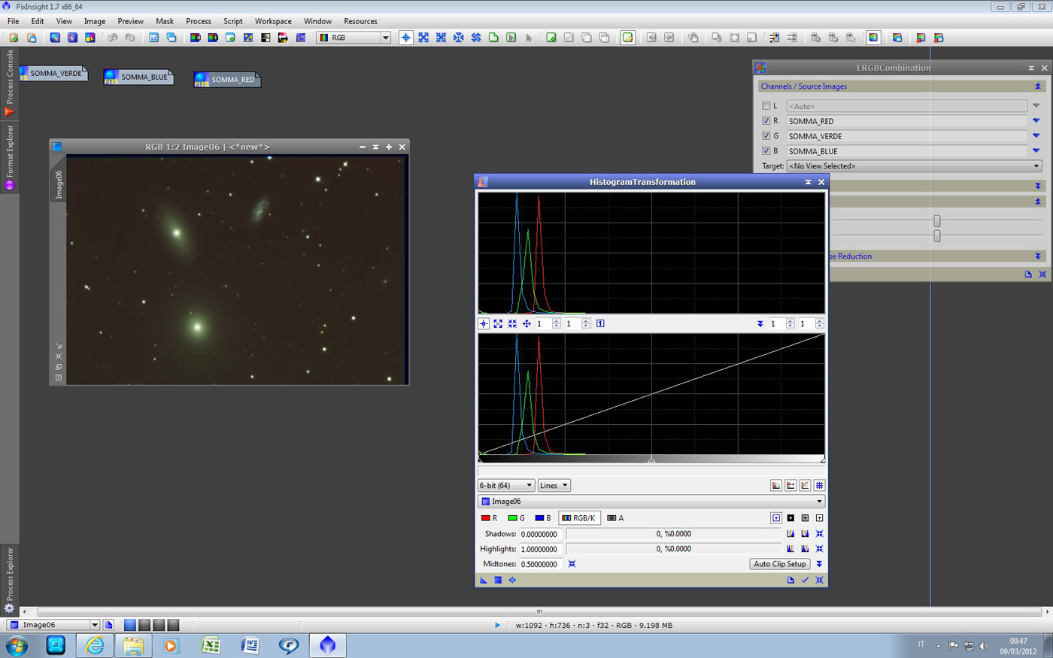Select the A alpha channel
Screen dimensions: 1053x658
(616, 518)
